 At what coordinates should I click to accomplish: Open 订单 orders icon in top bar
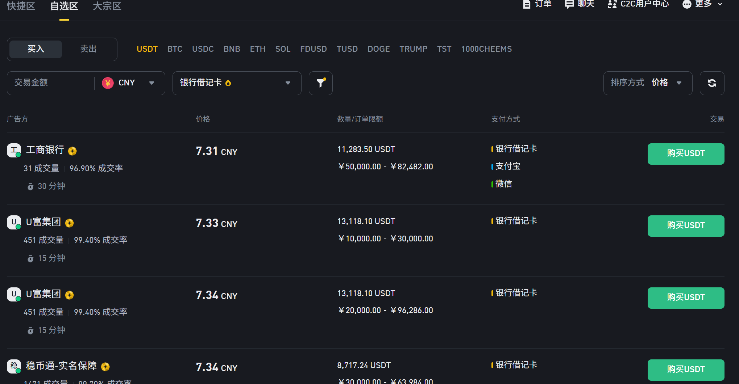[527, 4]
